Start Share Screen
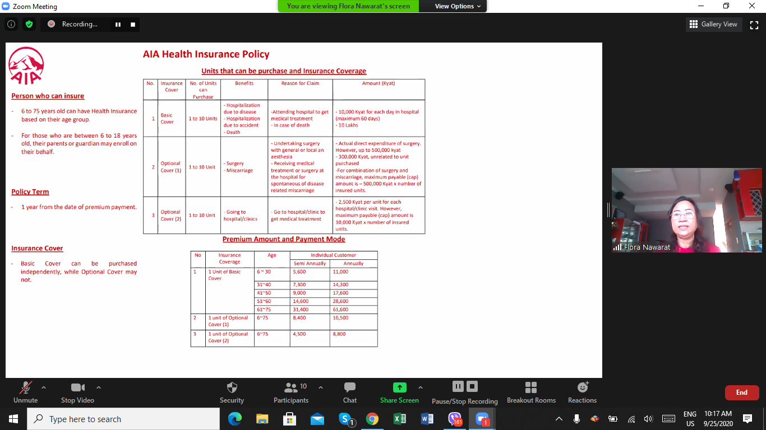This screenshot has height=430, width=766. coord(399,392)
